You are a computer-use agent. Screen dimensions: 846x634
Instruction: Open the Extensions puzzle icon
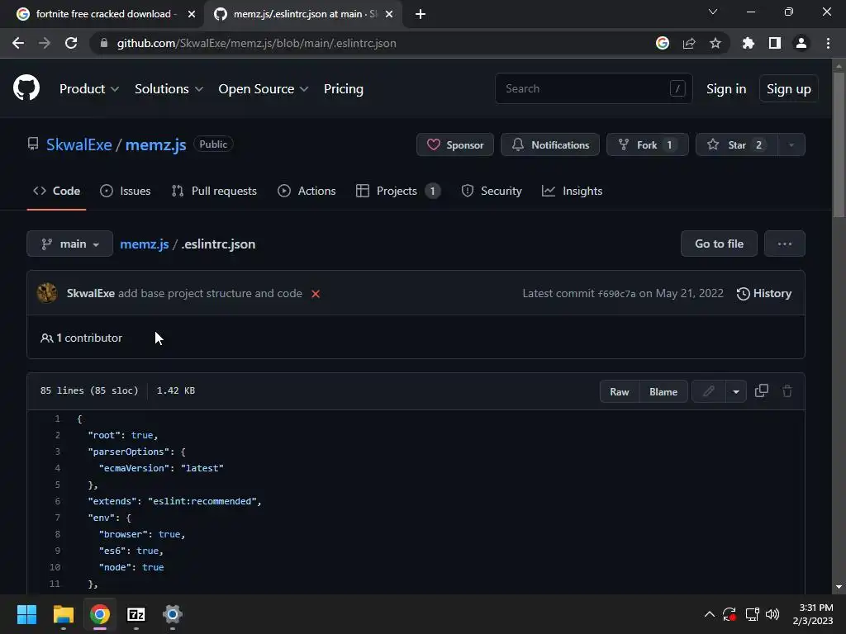749,43
